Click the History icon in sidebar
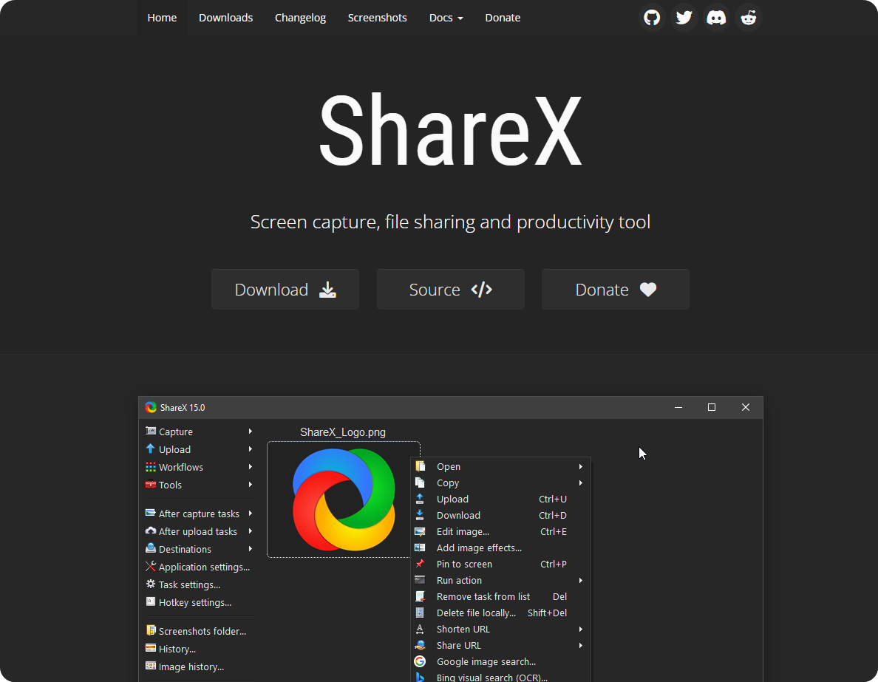Image resolution: width=878 pixels, height=682 pixels. [x=151, y=649]
